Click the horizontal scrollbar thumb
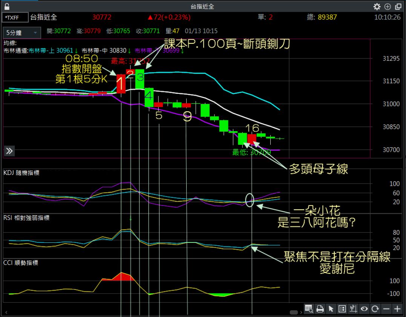This screenshot has height=317, width=406. pos(294,312)
